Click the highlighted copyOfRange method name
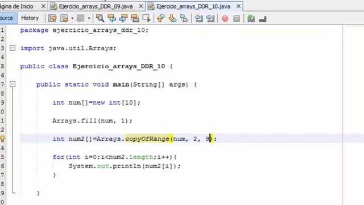Viewport: 364px width, 205px height. (x=147, y=139)
